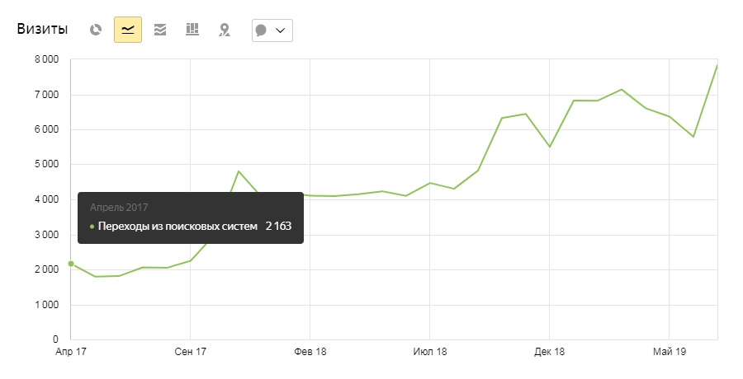Click the line's final peak near 8 000
Image resolution: width=743 pixels, height=379 pixels.
tap(717, 65)
